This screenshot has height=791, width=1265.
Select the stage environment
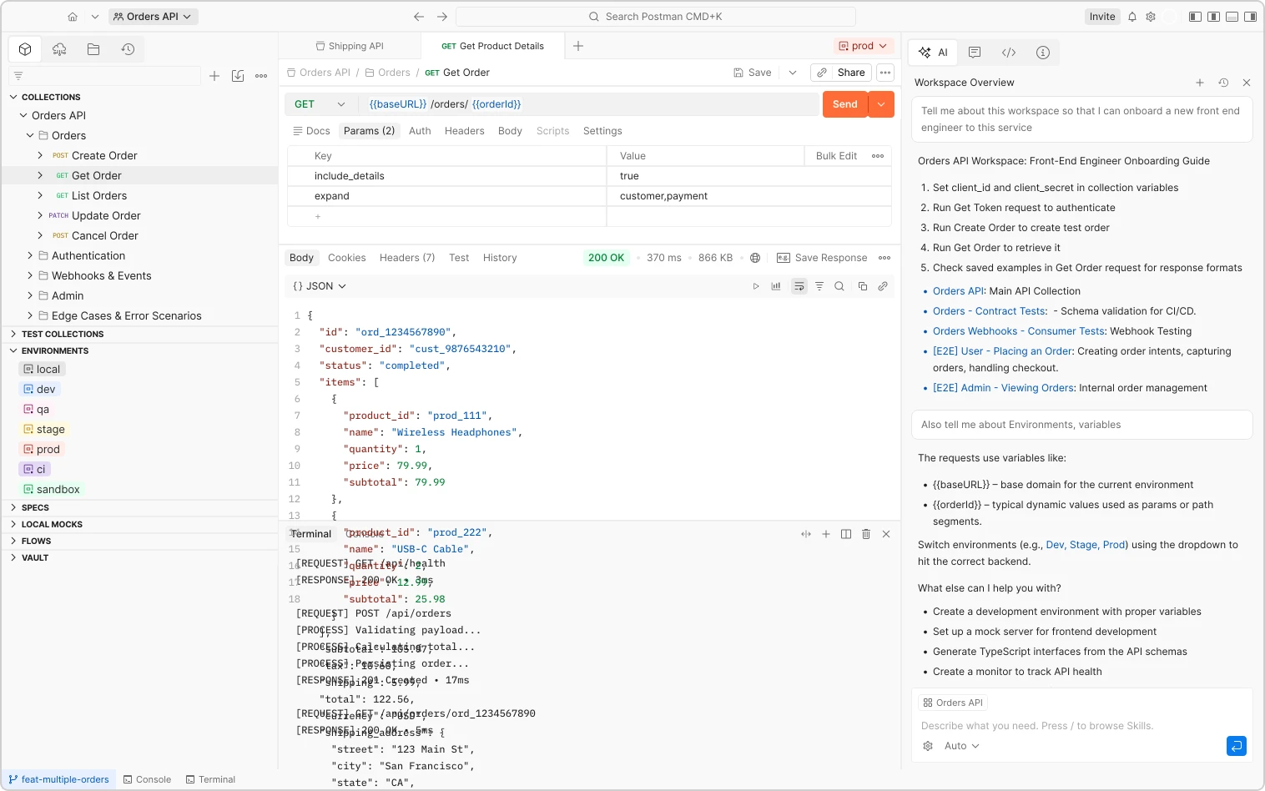coord(43,430)
